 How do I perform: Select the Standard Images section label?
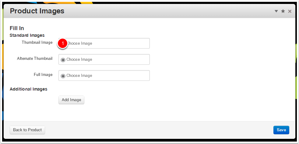pyautogui.click(x=27, y=35)
